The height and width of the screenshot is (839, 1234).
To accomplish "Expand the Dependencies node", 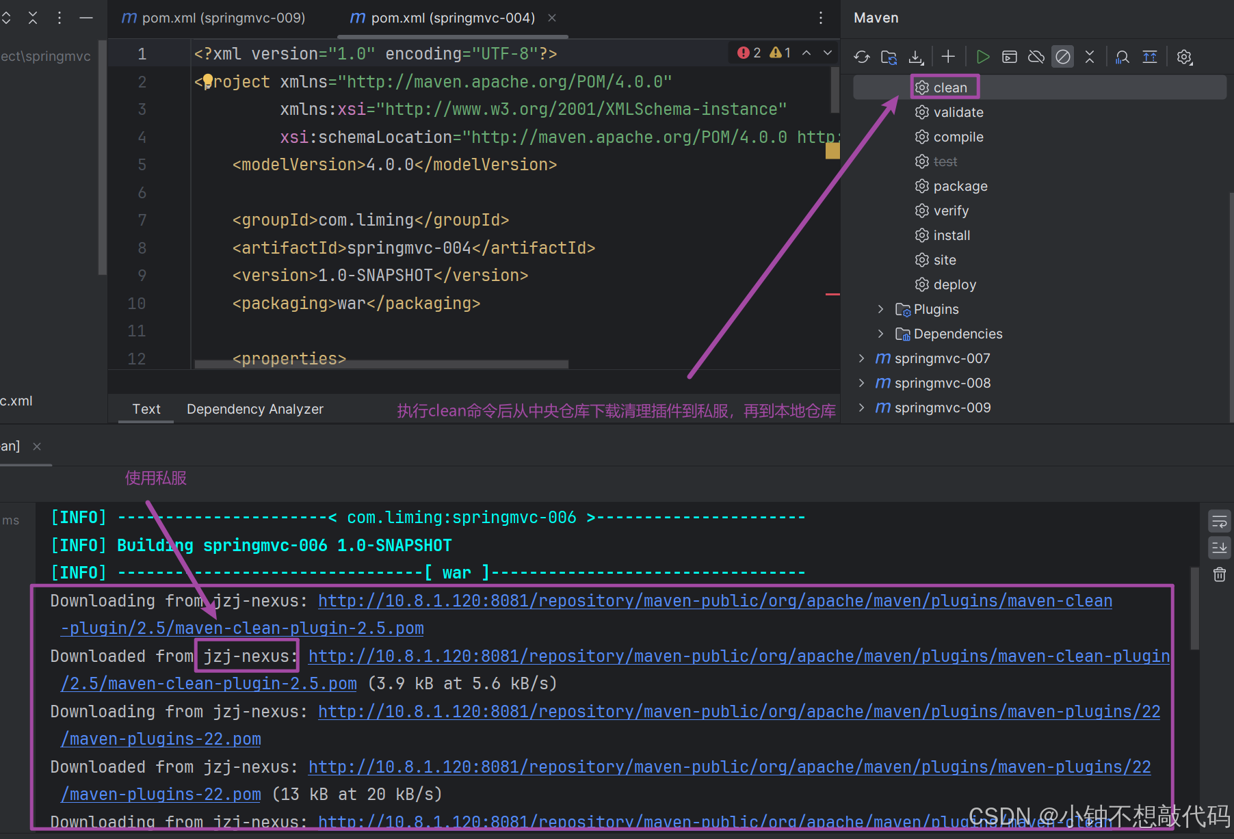I will [x=880, y=334].
